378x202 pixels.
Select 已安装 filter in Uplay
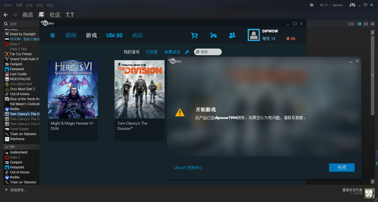[x=152, y=52]
